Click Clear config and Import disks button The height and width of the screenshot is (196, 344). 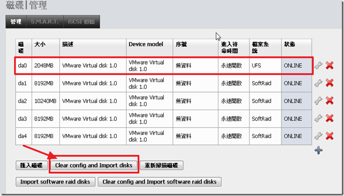(x=94, y=165)
